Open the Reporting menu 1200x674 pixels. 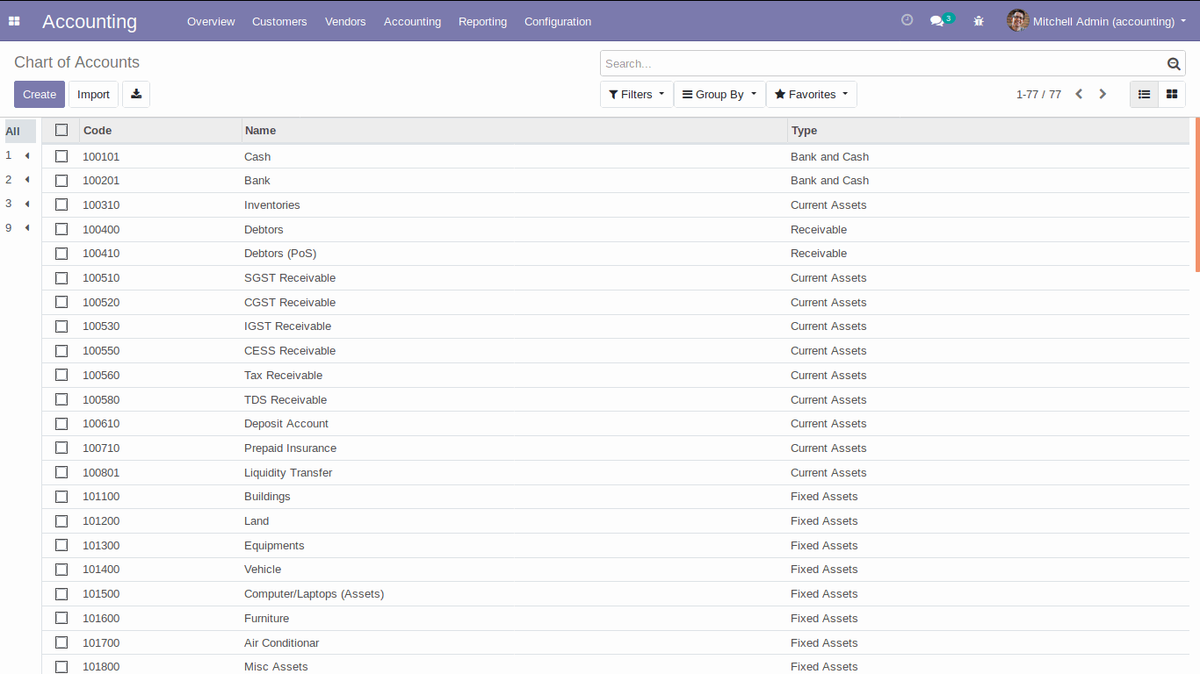tap(482, 21)
